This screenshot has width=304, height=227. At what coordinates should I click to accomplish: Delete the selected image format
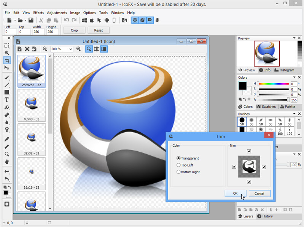pos(27,49)
